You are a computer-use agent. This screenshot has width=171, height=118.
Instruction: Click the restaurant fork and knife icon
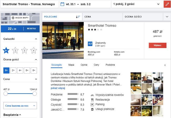coord(92,100)
